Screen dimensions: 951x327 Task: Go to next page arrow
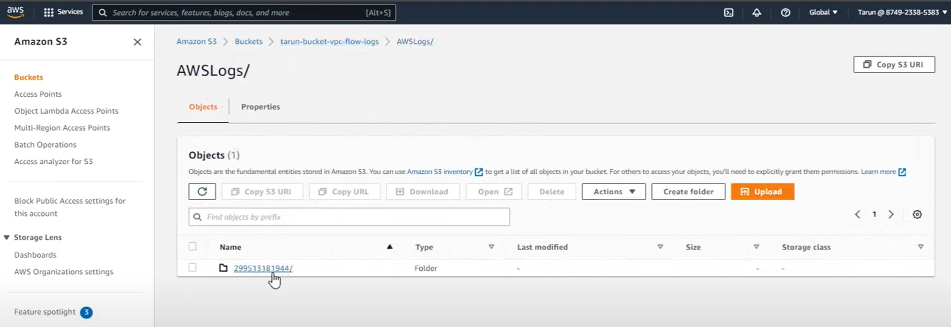point(891,214)
